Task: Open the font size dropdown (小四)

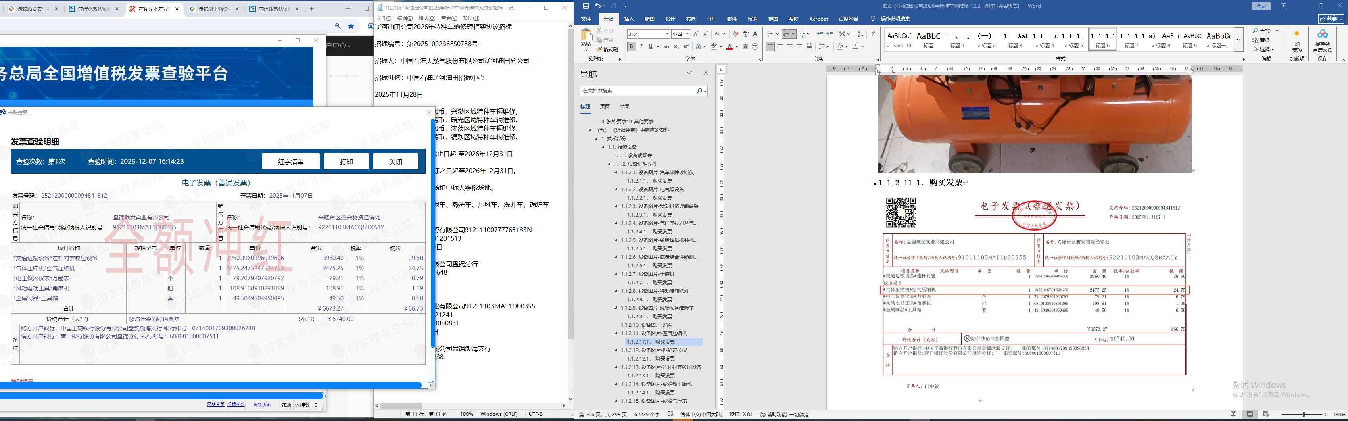Action: click(687, 34)
